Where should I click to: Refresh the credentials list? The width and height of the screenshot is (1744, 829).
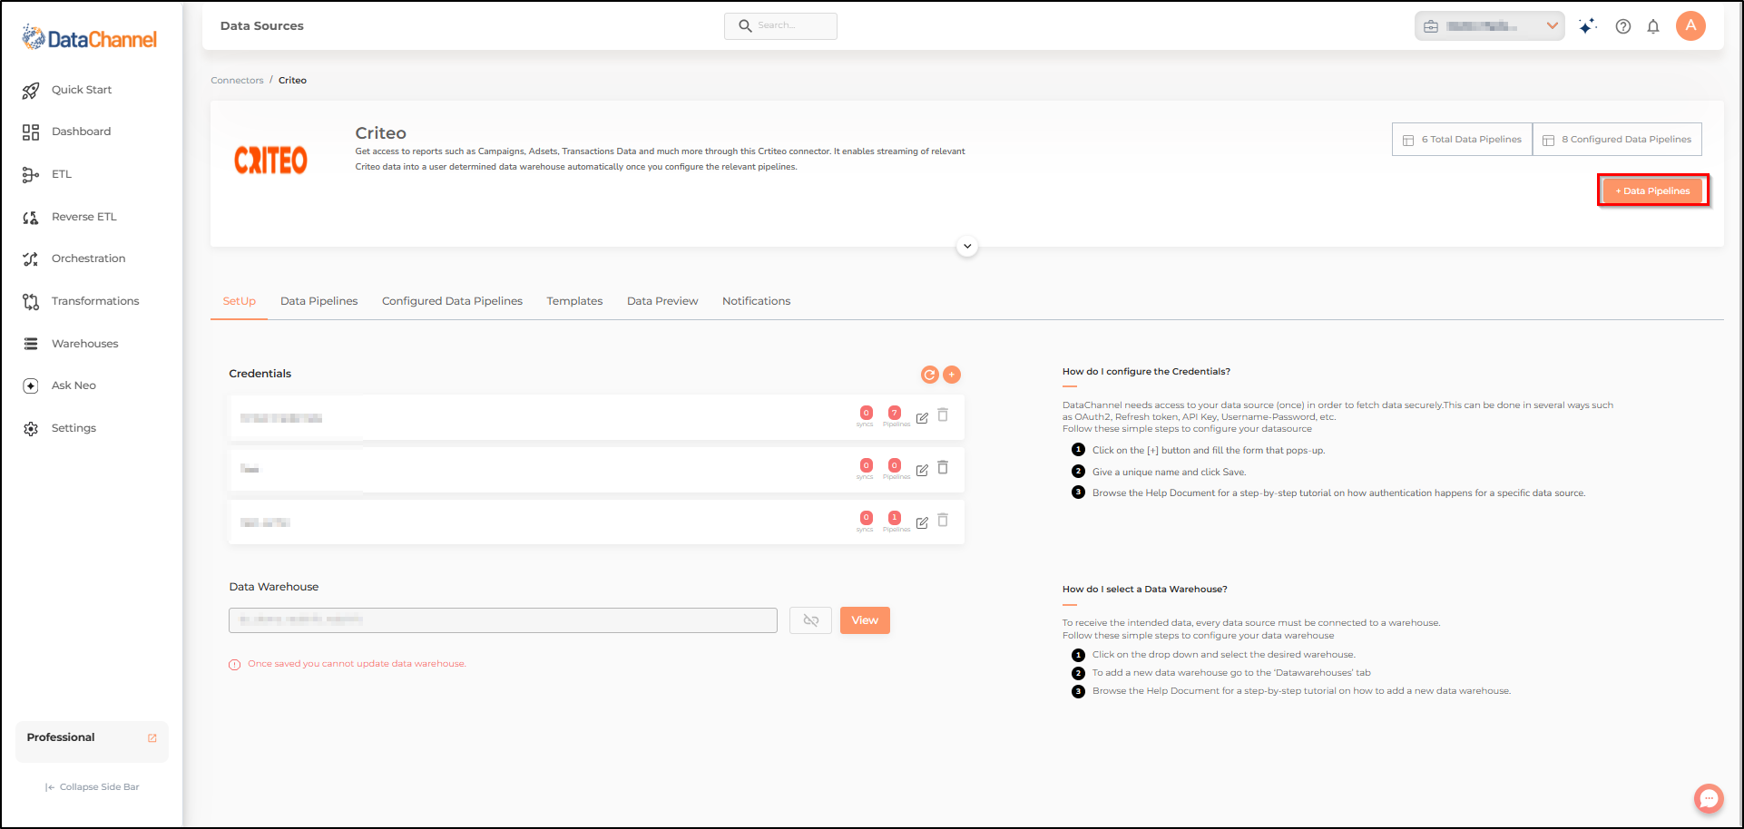point(929,375)
